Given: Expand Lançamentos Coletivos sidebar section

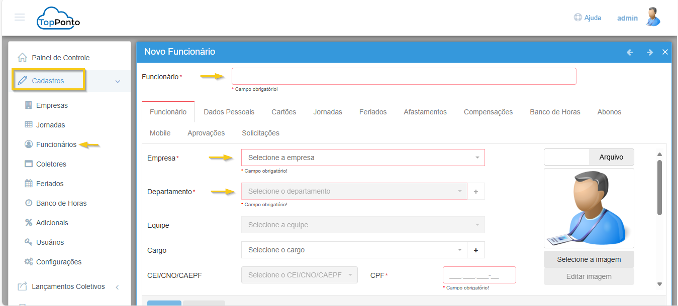Looking at the screenshot, I should coord(117,287).
